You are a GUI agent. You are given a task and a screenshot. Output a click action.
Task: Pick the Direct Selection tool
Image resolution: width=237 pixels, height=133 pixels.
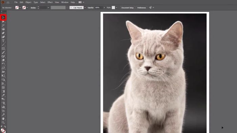point(3,22)
